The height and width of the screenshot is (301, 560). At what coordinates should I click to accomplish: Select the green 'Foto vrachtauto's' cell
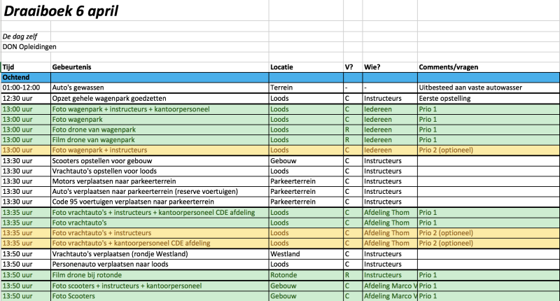point(160,223)
